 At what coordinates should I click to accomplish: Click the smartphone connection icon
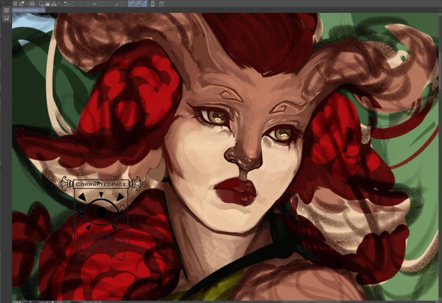pyautogui.click(x=153, y=4)
